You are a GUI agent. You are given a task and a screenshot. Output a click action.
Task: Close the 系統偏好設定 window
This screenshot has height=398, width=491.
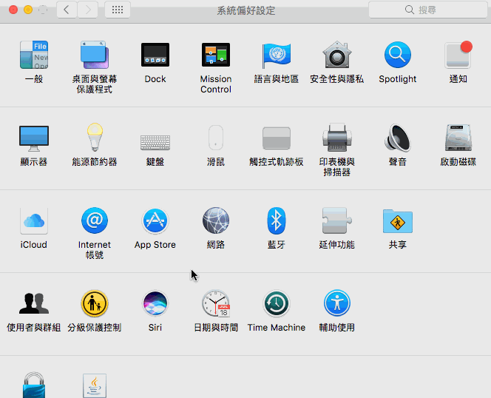13,10
